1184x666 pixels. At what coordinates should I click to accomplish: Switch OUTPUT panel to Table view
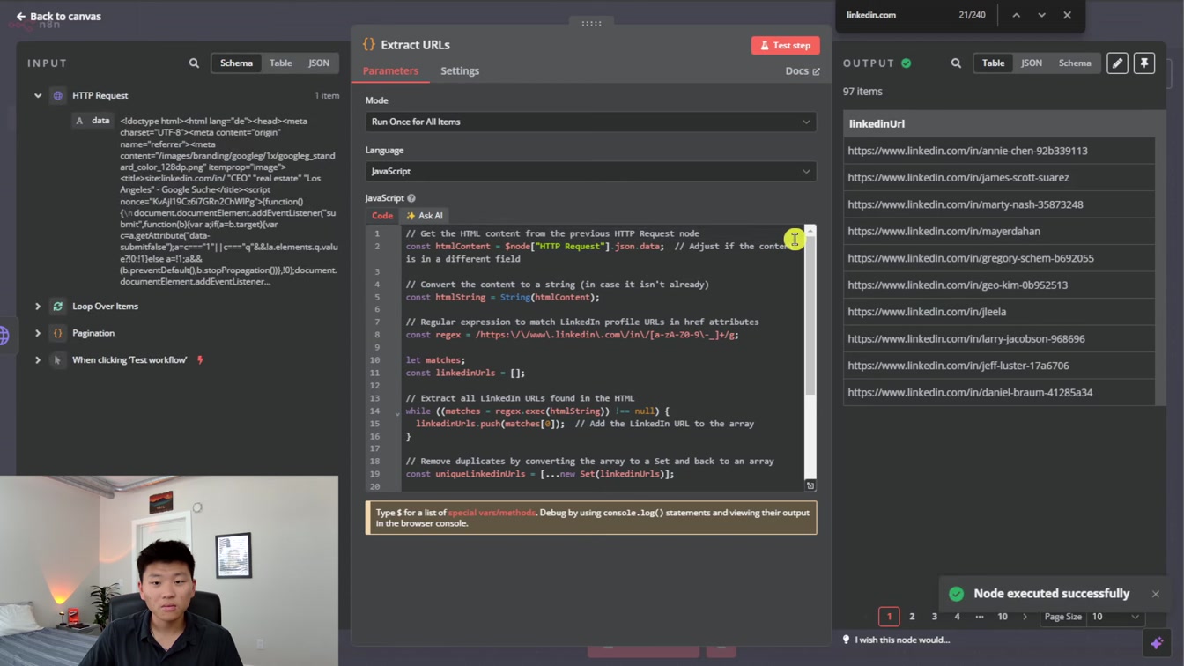coord(993,63)
